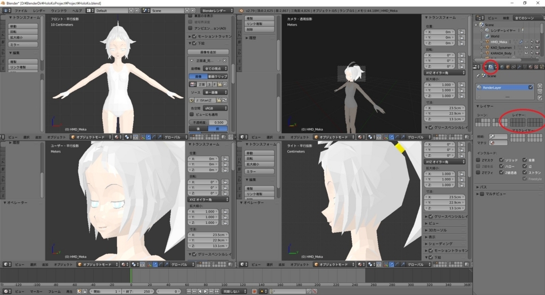
Task: Click the plus icon beside RenderLayer list
Action: pyautogui.click(x=540, y=86)
